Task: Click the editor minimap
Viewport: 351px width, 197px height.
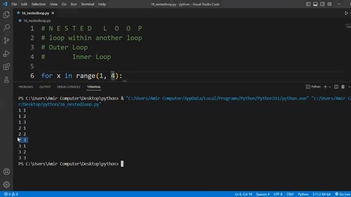Action: click(x=348, y=26)
